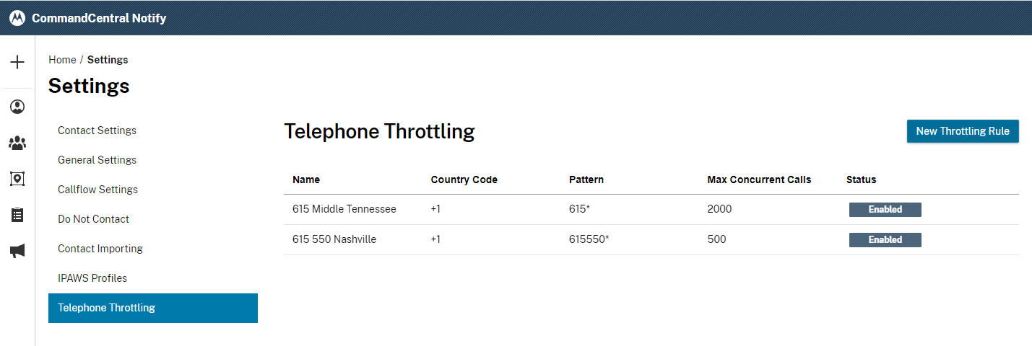Image resolution: width=1032 pixels, height=346 pixels.
Task: Toggle Enabled status for 615 550 Nashville
Action: click(x=885, y=239)
